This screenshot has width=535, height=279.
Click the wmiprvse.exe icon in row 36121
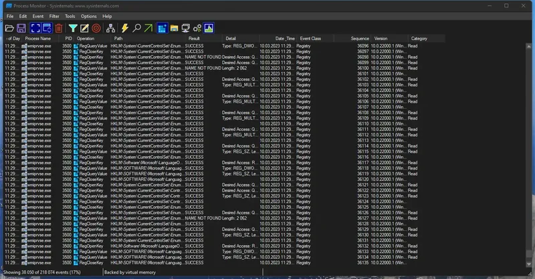[x=24, y=185]
